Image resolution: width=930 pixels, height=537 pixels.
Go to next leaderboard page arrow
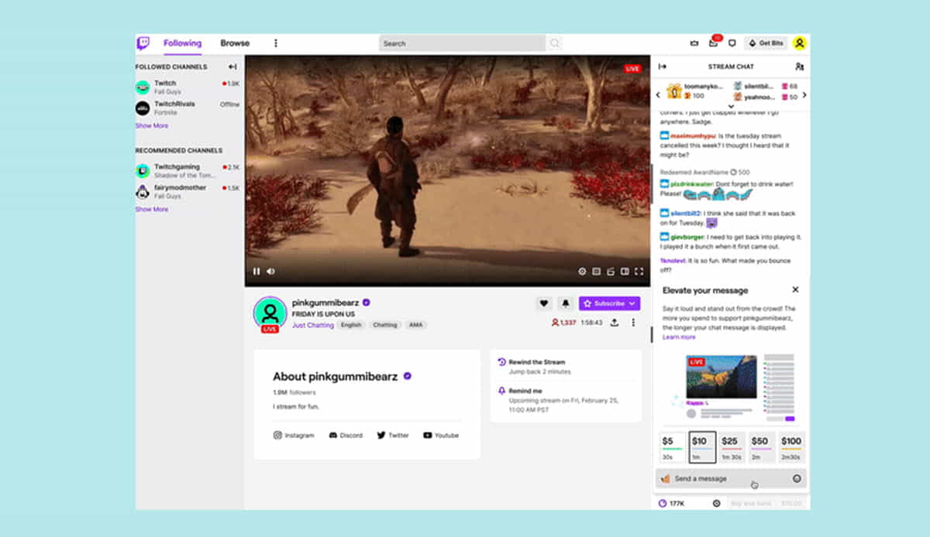804,95
